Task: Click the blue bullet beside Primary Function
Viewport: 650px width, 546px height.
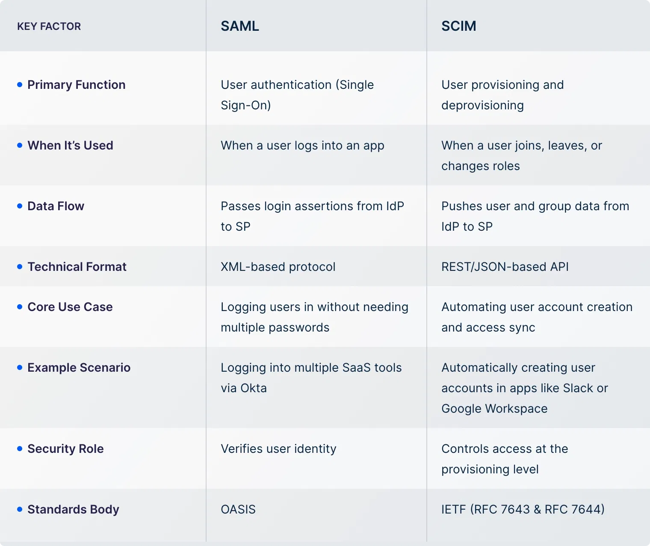Action: point(20,85)
